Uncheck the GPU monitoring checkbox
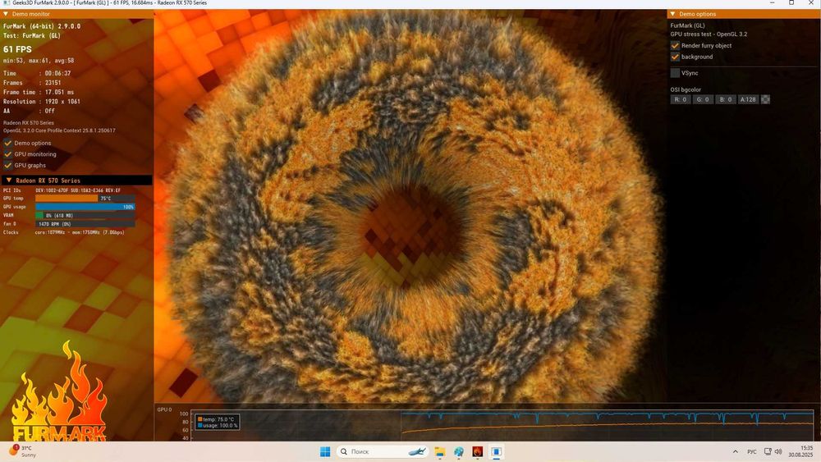This screenshot has height=462, width=821. pyautogui.click(x=8, y=153)
